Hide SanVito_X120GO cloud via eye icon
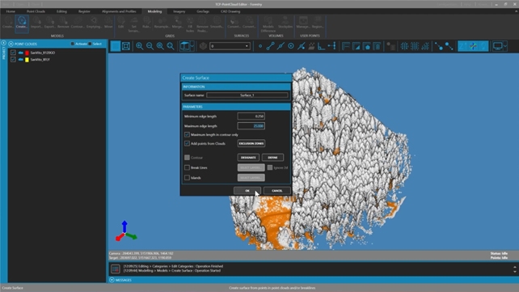Viewport: 519px width, 292px height. coord(20,53)
